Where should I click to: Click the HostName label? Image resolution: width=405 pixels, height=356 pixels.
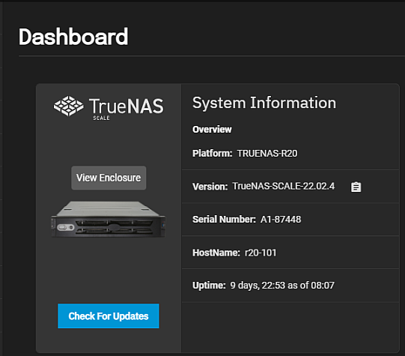(x=216, y=253)
